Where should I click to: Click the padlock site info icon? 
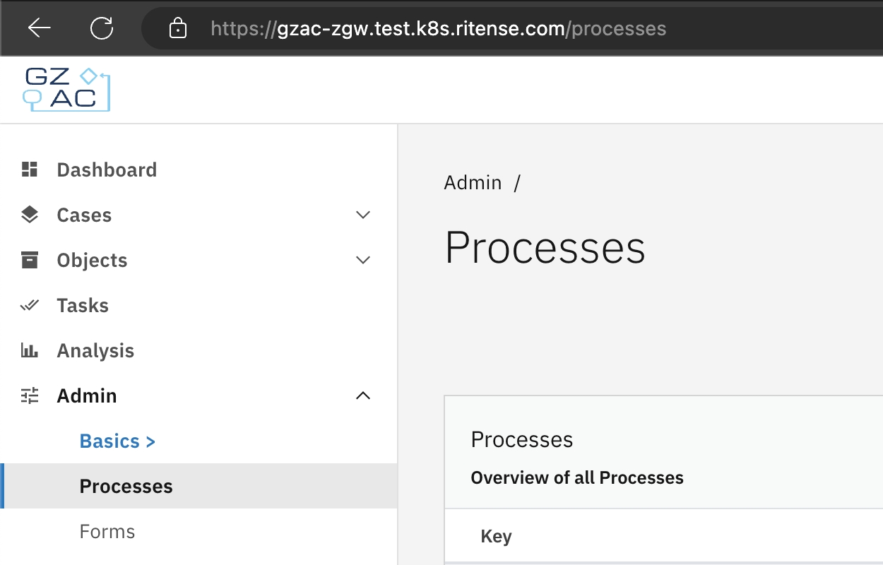(178, 29)
